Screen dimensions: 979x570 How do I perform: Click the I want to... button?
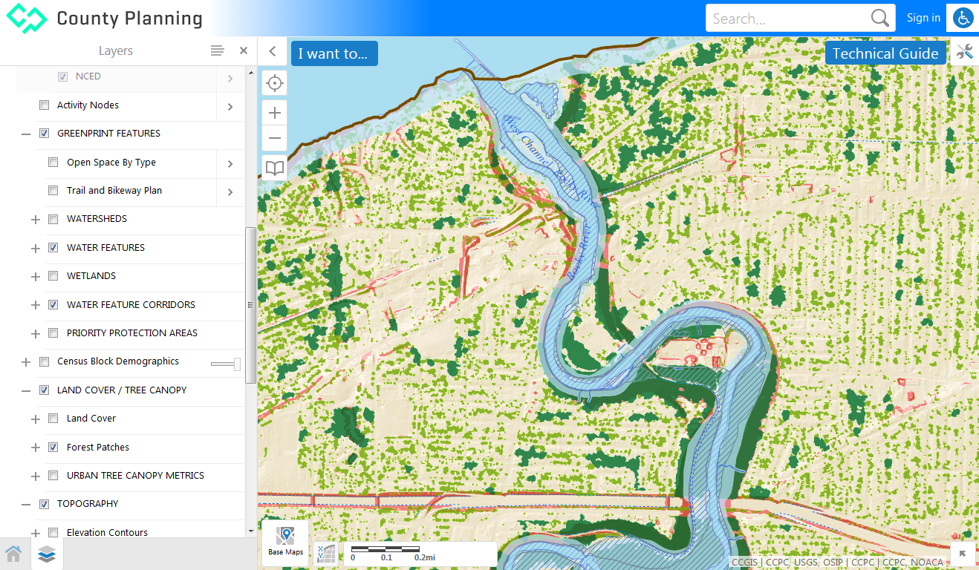tap(334, 53)
